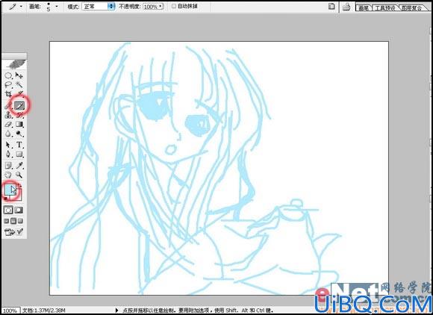This screenshot has height=315, width=433.
Task: Select the Eraser tool
Action: click(8, 124)
